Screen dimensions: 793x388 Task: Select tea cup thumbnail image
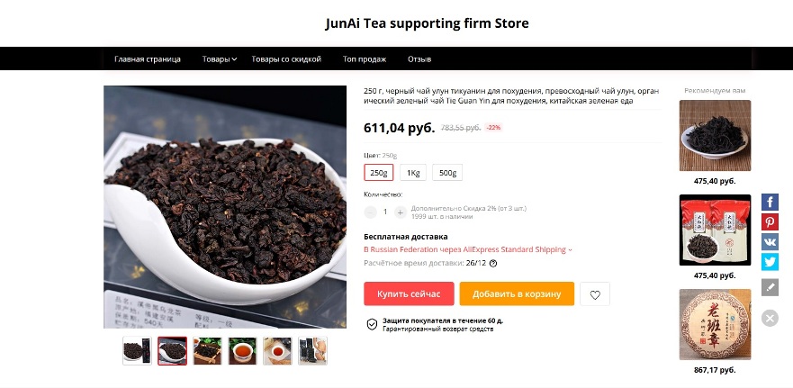pyautogui.click(x=242, y=350)
